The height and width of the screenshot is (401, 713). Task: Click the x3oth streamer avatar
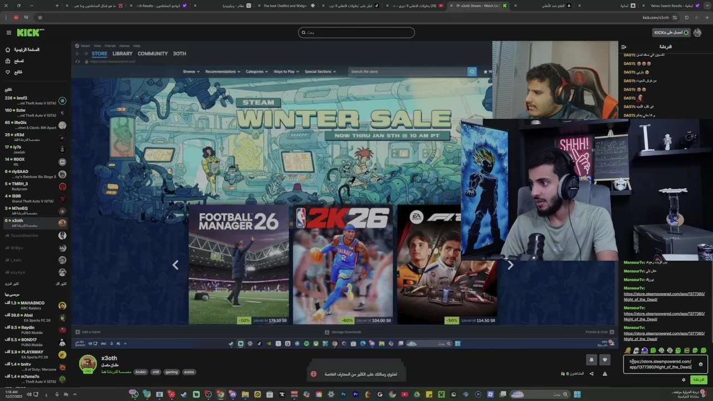pos(88,364)
